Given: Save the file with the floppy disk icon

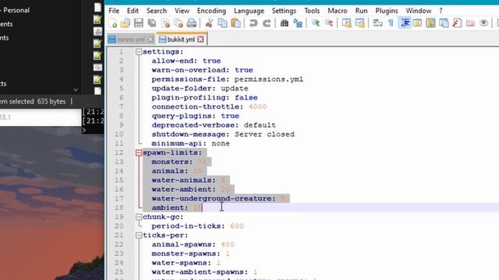Looking at the screenshot, I should (x=139, y=23).
